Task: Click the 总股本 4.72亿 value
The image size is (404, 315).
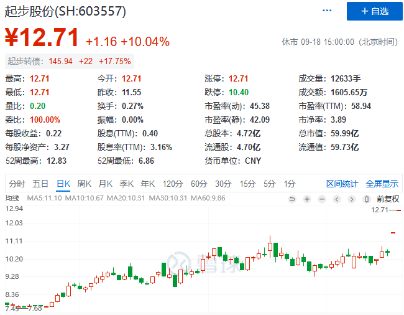Action: point(249,133)
